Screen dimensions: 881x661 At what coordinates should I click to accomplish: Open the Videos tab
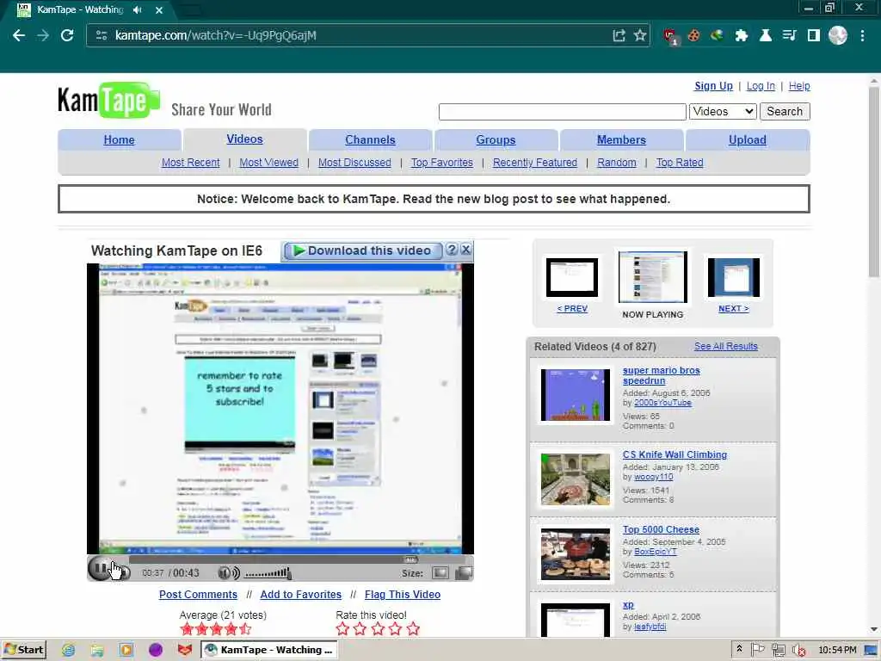click(244, 139)
